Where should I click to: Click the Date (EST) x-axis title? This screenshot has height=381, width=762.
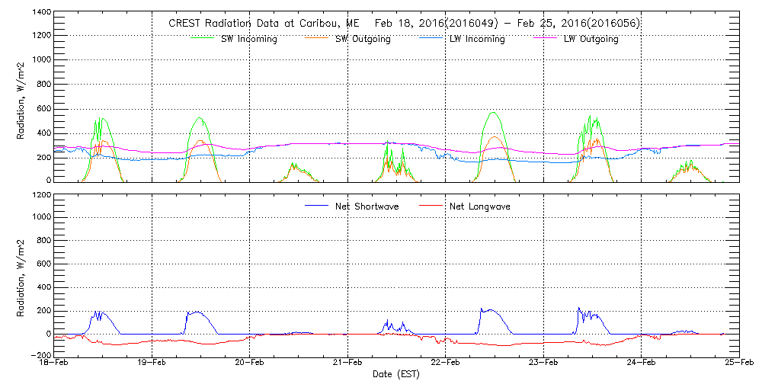pyautogui.click(x=397, y=374)
